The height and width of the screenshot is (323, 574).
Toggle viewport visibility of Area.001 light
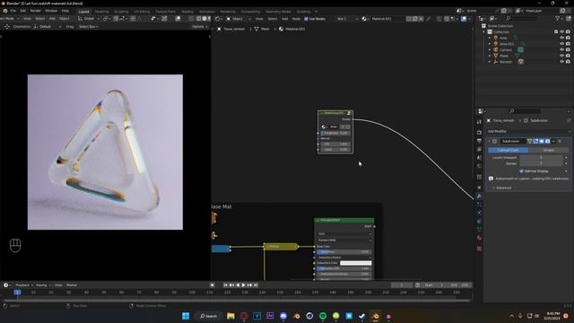pos(562,44)
